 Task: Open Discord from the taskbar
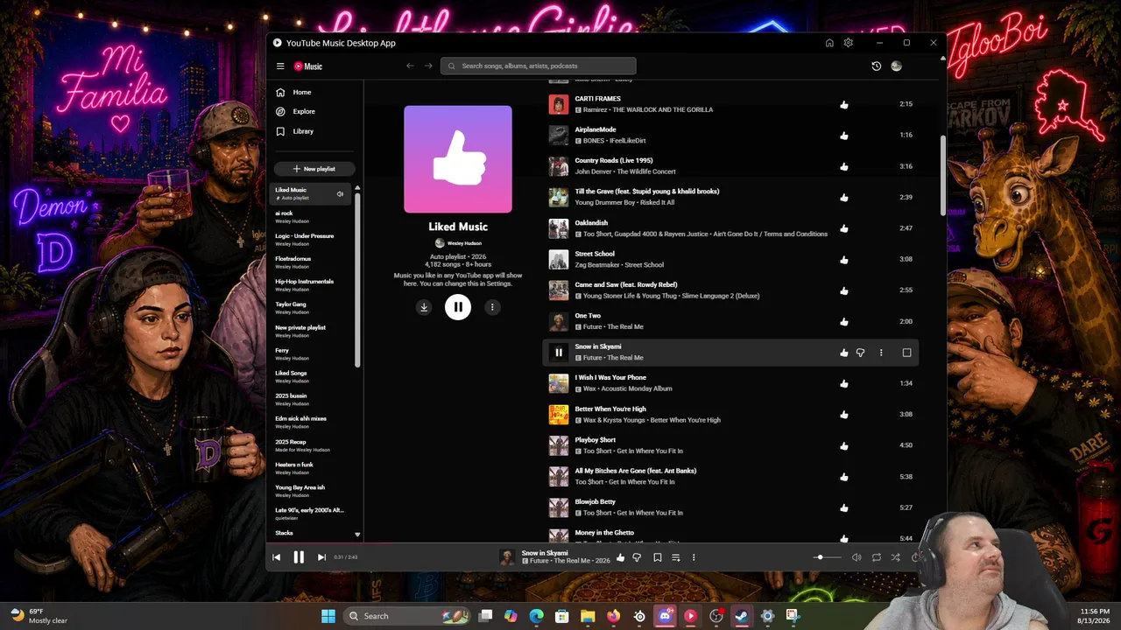pyautogui.click(x=665, y=616)
